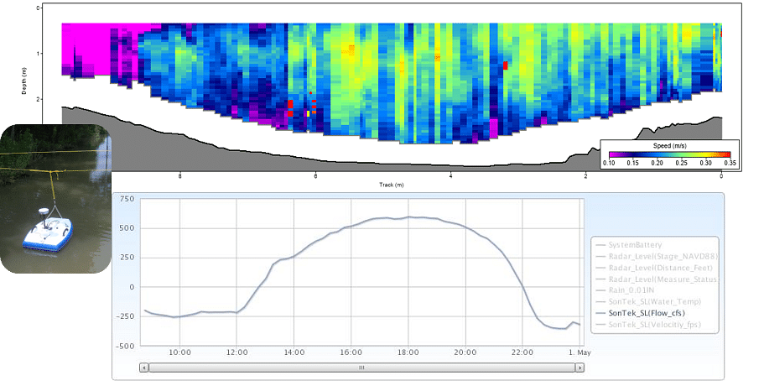The width and height of the screenshot is (764, 381).
Task: Click the 12:00 label on time axis
Action: click(236, 352)
